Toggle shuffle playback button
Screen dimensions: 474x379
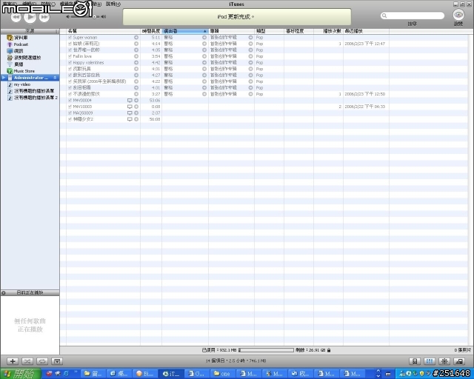coord(27,361)
